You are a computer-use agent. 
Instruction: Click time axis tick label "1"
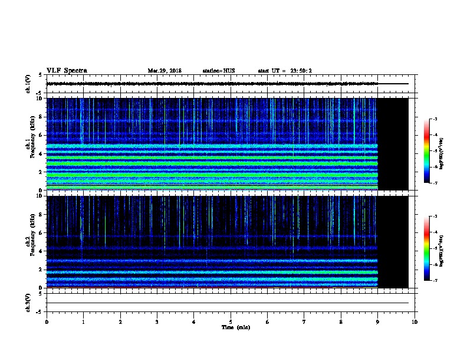83,322
